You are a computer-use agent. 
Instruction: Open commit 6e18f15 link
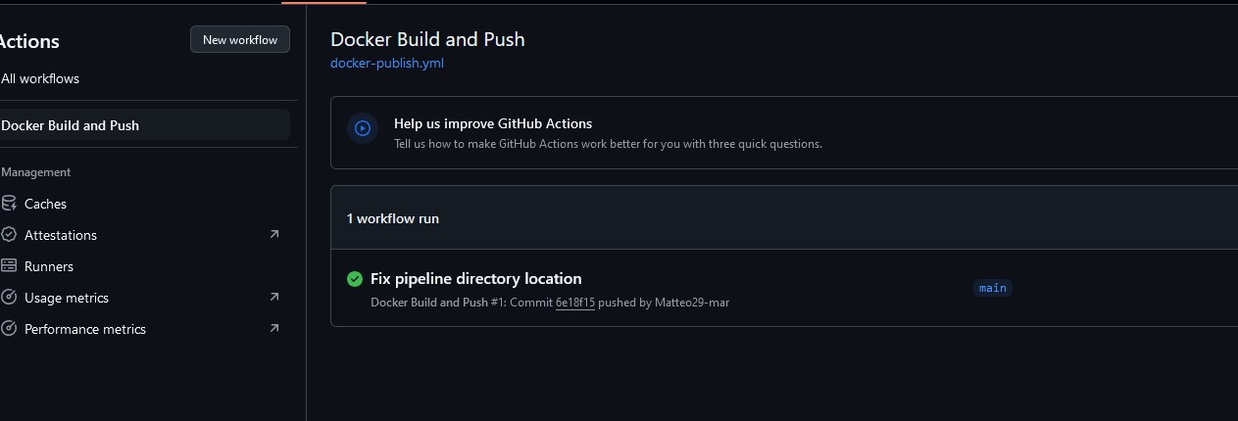pos(575,303)
